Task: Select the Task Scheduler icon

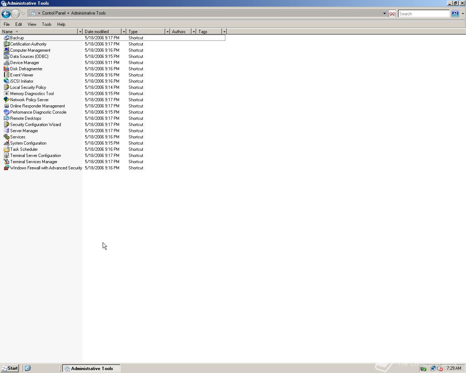Action: tap(6, 149)
